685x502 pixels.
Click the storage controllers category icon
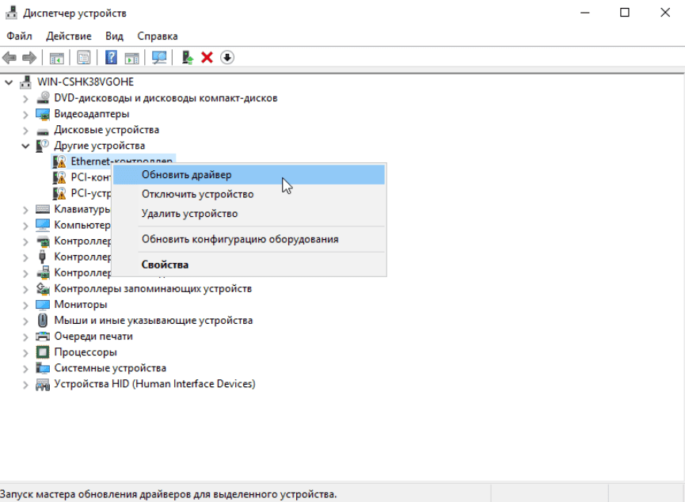pos(43,288)
